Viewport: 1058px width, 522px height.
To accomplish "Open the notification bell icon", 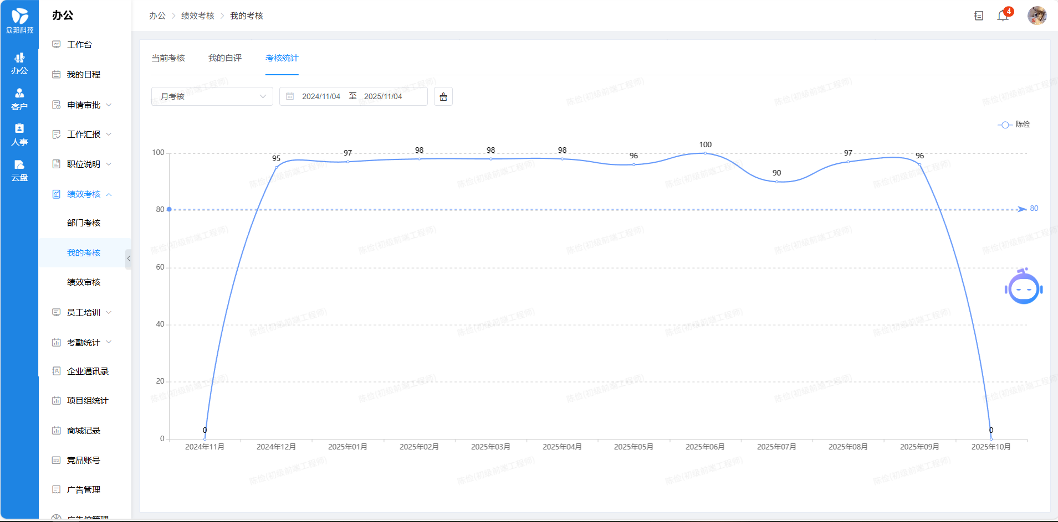I will (x=1003, y=16).
